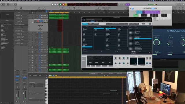185x104 pixels.
Task: Open the List Editors button in control bar
Action: pos(177,5)
